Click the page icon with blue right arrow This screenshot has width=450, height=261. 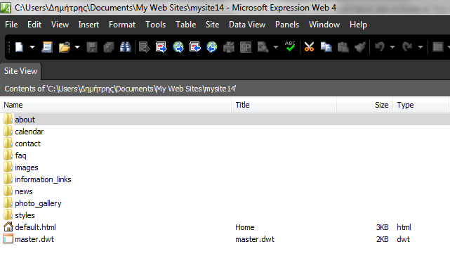(x=161, y=47)
